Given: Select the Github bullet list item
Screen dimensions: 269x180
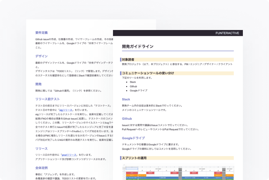Looking at the screenshot, I should pos(133,87).
